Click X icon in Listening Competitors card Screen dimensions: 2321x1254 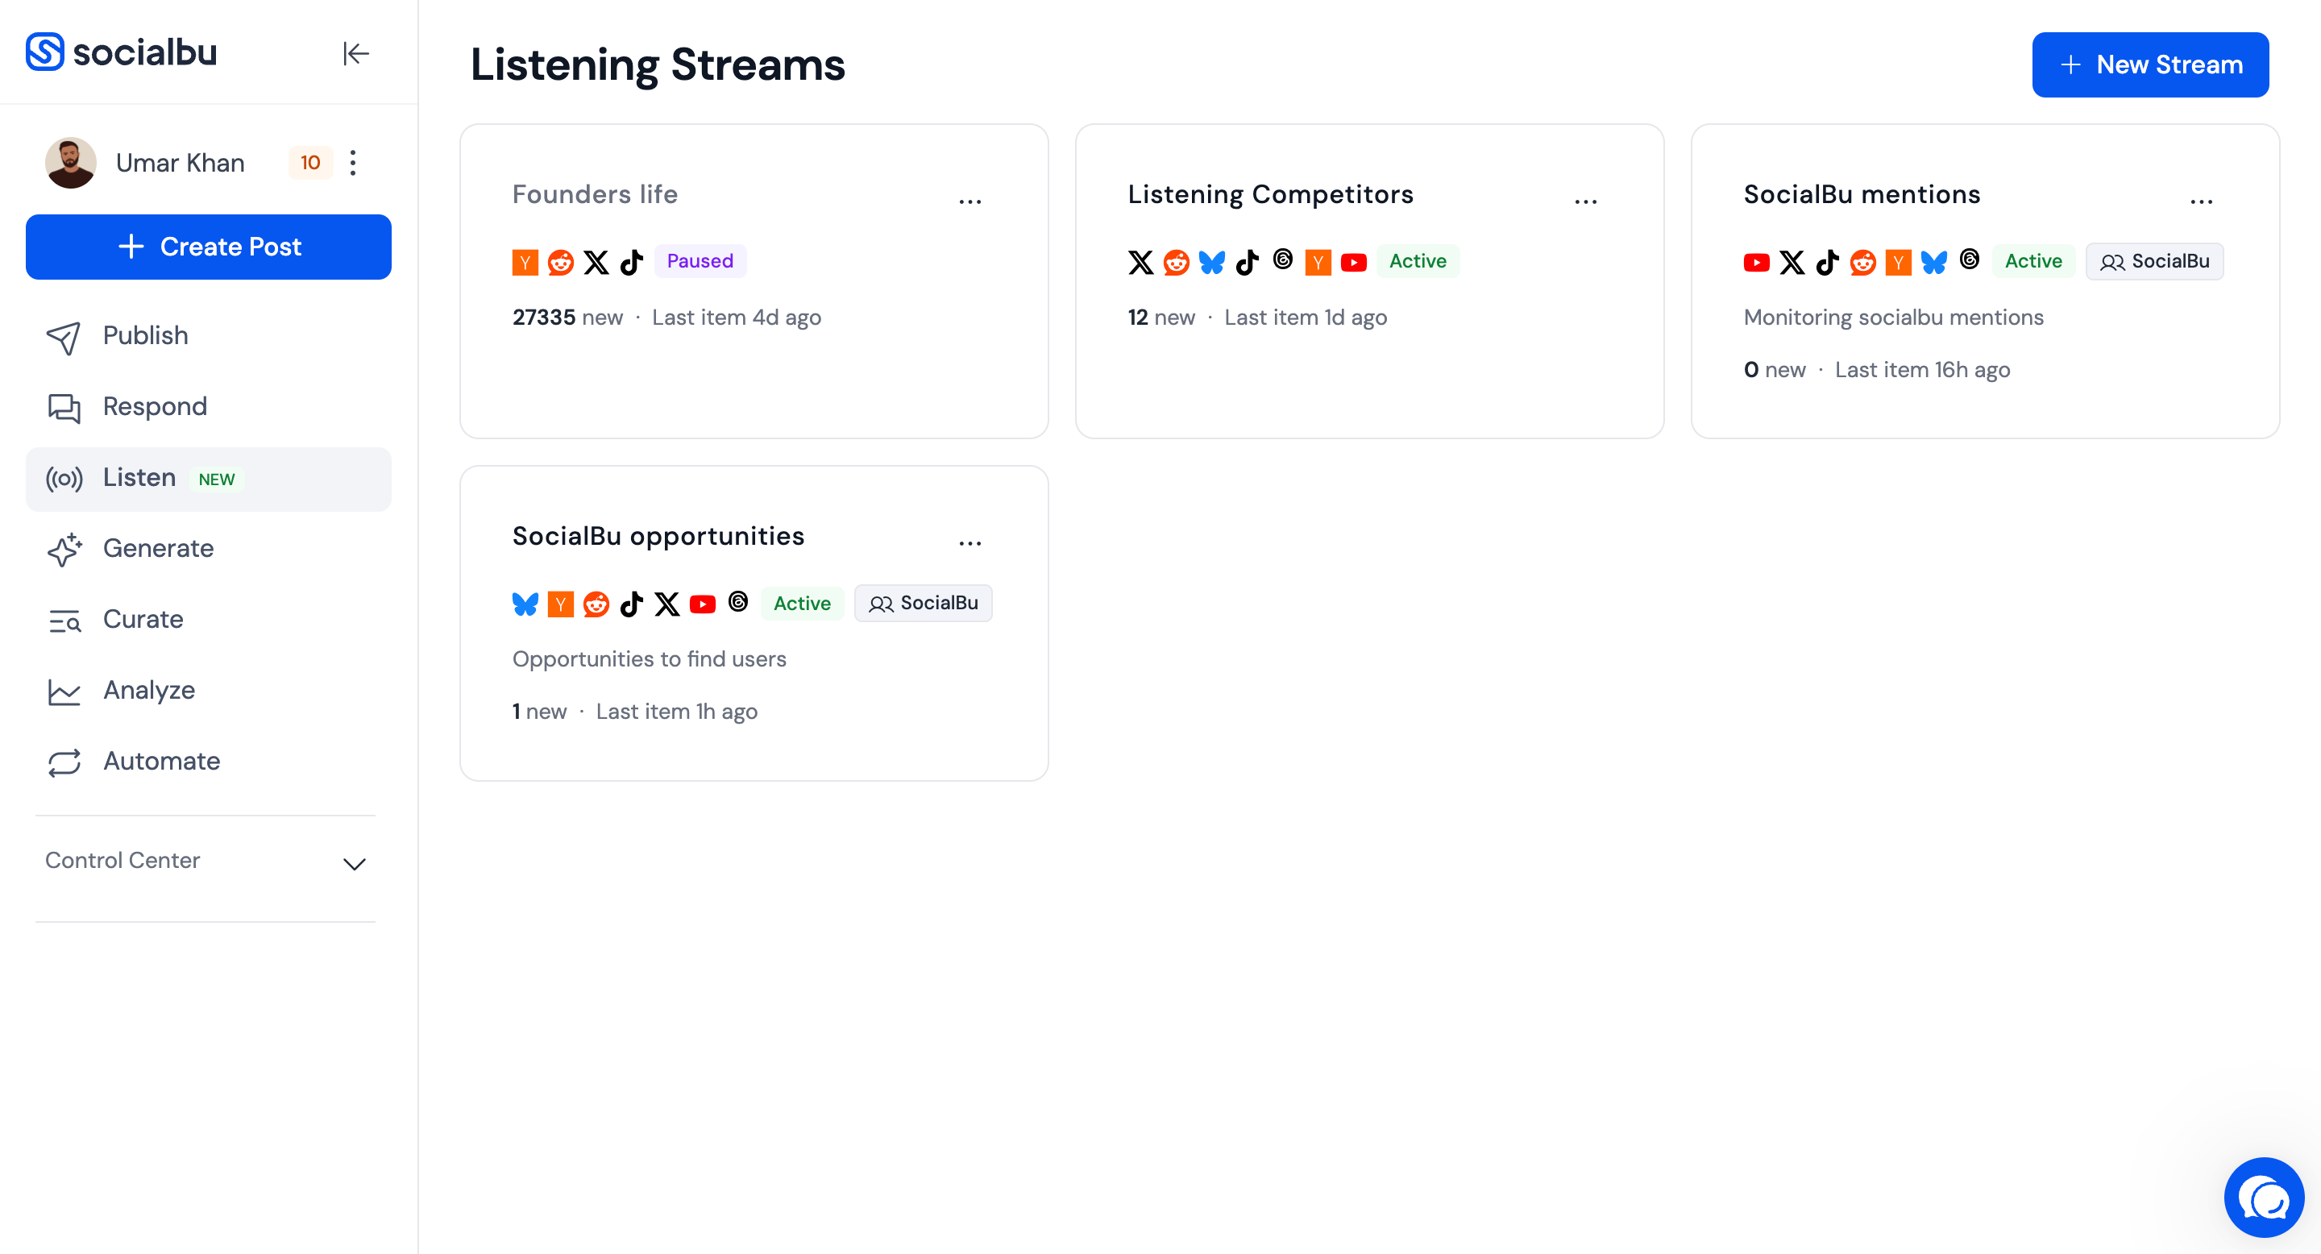1140,262
